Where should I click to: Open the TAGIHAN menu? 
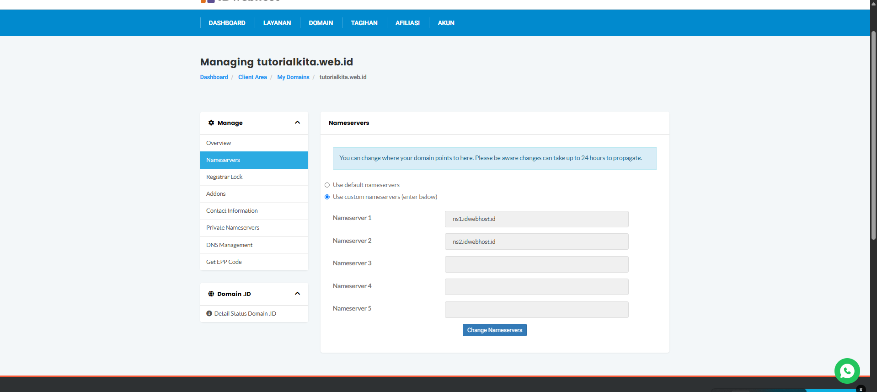(x=364, y=23)
